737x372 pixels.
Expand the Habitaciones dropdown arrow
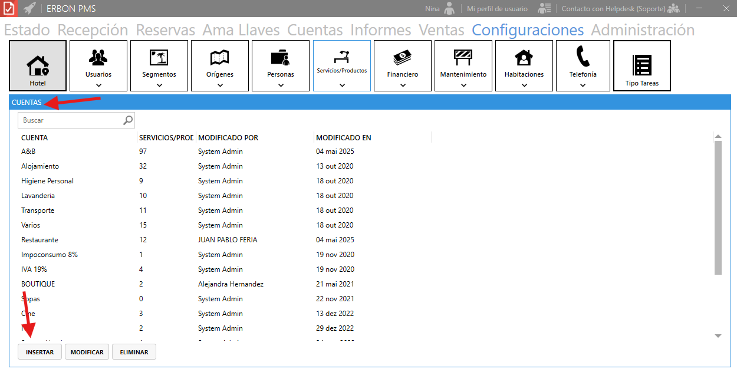pos(524,85)
